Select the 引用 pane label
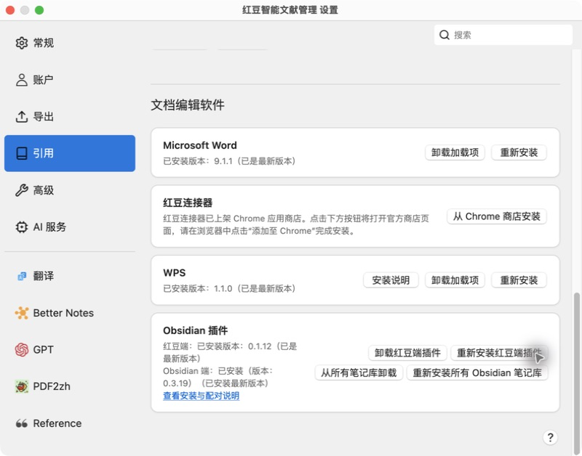 44,153
